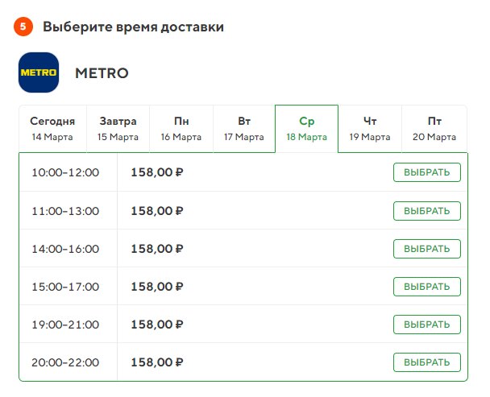Select the Сегодня 14 Марта tab
Image resolution: width=490 pixels, height=397 pixels.
pos(52,129)
